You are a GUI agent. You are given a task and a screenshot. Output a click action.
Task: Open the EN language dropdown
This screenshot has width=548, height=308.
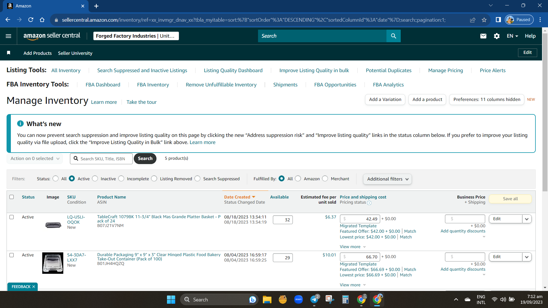click(512, 36)
